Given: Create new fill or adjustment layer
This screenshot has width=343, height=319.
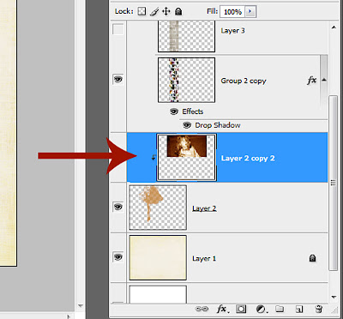Looking at the screenshot, I should click(261, 309).
